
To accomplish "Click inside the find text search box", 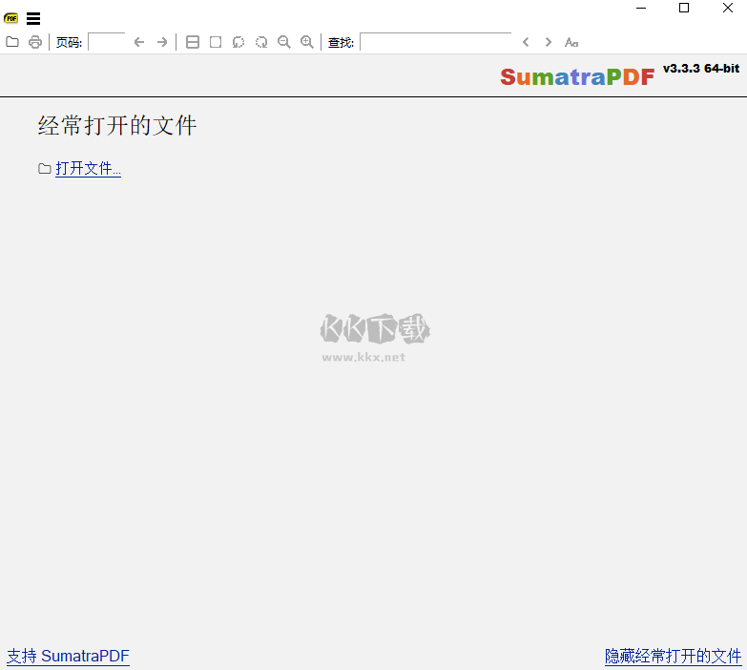I will [435, 42].
